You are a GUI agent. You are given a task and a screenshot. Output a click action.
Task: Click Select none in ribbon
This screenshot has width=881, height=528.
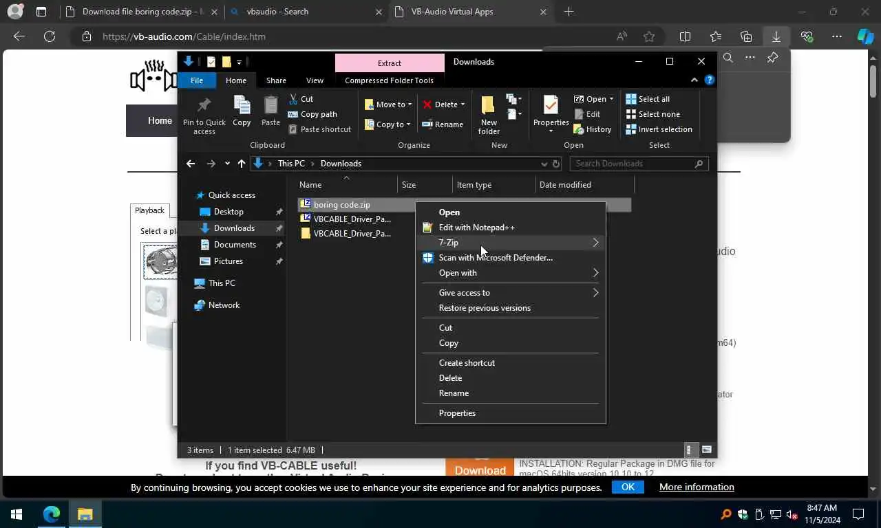pos(652,114)
